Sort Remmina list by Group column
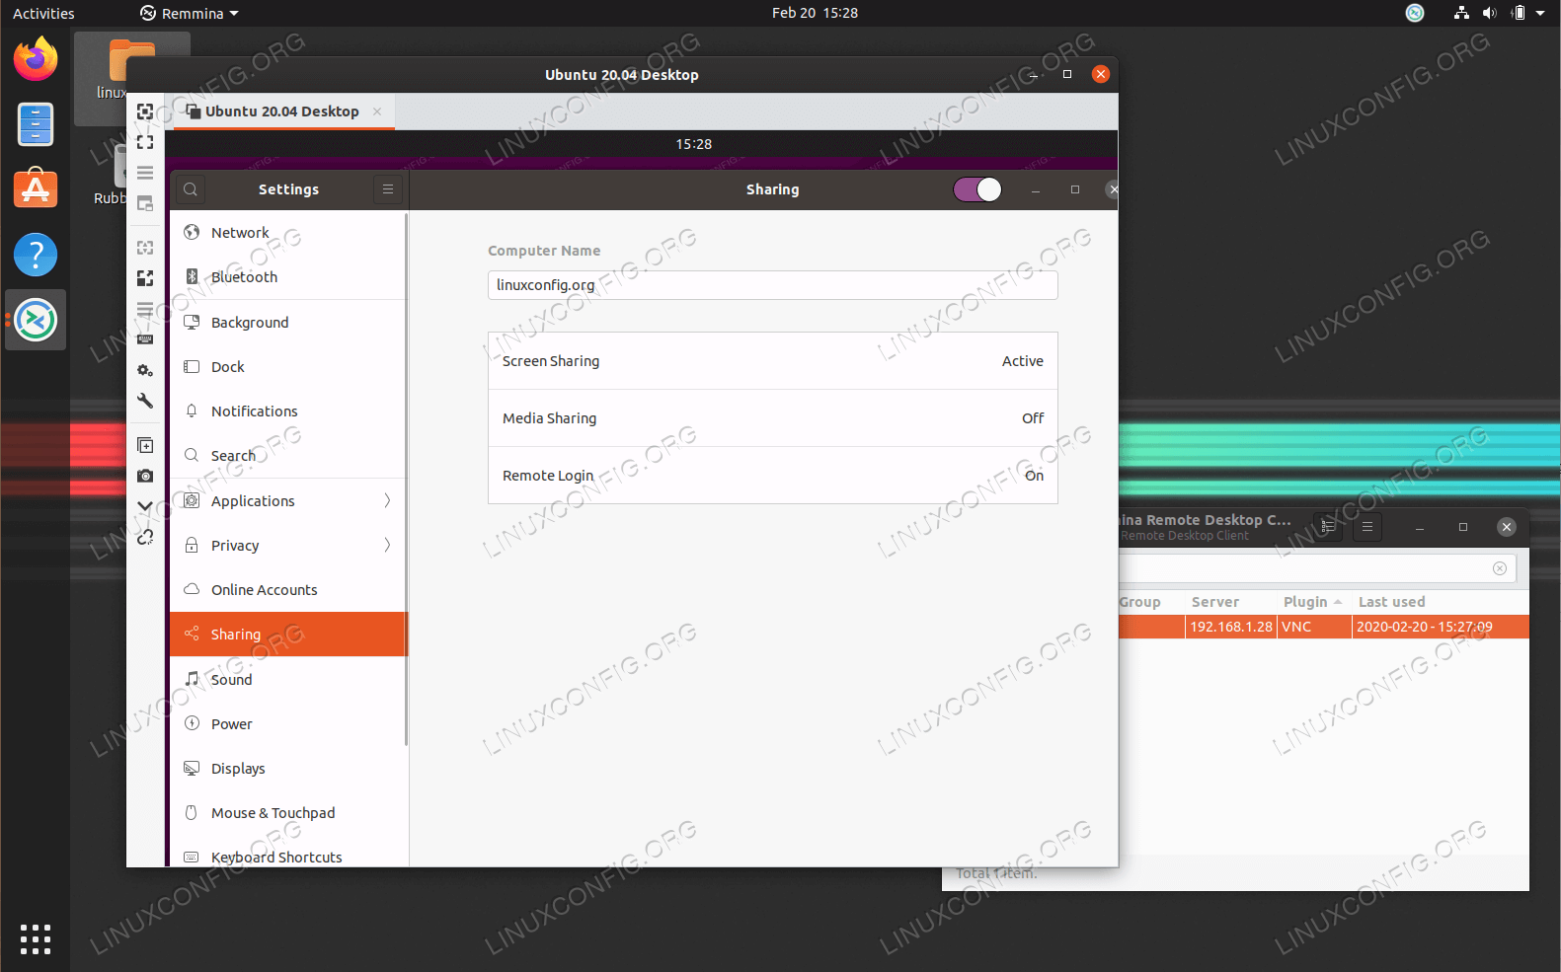 (x=1151, y=602)
